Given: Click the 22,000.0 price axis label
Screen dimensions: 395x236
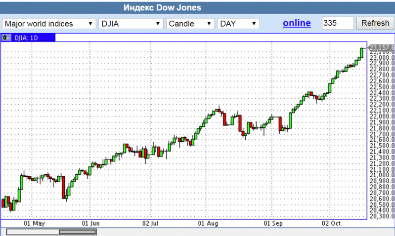Looking at the screenshot, I should (x=382, y=116).
